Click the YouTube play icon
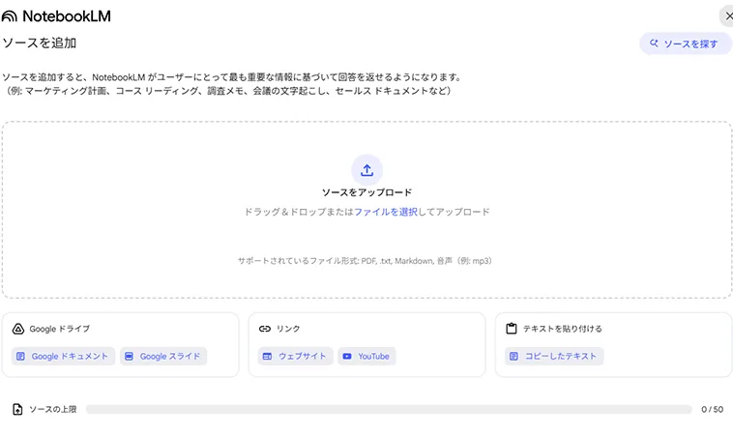The image size is (733, 435). (x=346, y=357)
